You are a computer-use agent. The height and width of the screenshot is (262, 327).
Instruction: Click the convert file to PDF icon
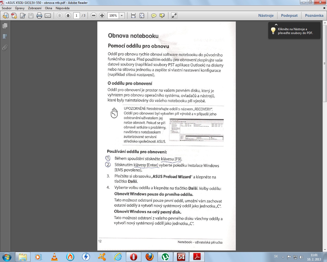(14, 16)
